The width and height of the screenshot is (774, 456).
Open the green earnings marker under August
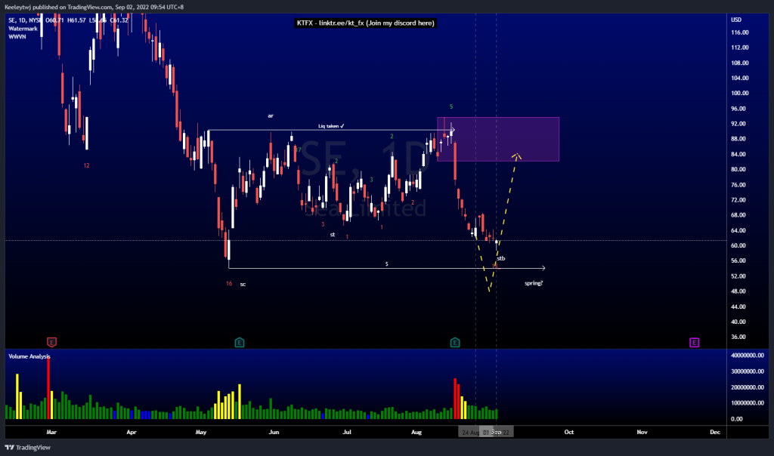click(455, 342)
